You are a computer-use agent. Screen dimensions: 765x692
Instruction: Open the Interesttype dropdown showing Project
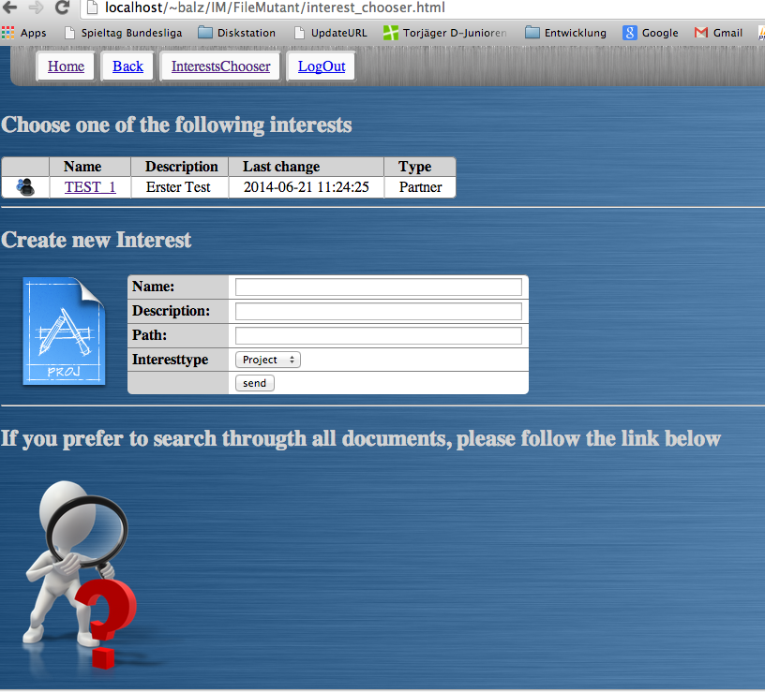[x=267, y=359]
